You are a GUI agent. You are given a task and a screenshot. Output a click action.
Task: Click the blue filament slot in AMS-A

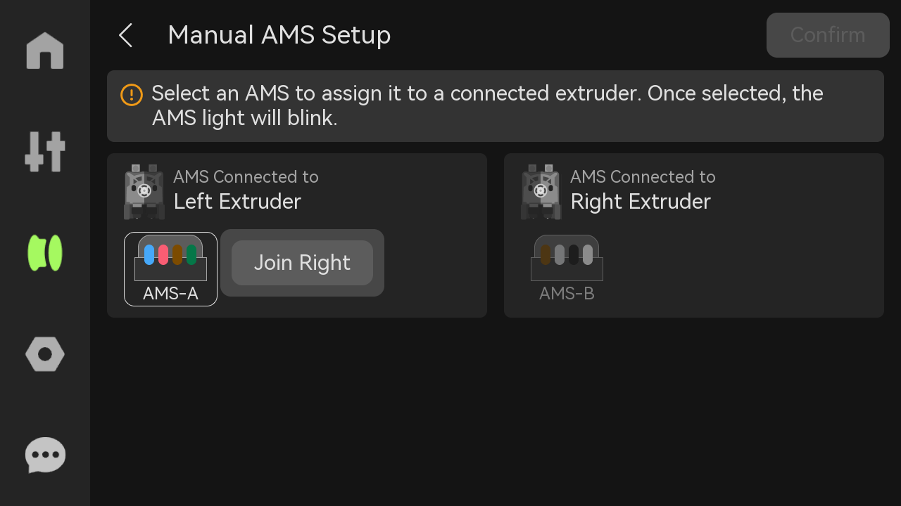[149, 254]
